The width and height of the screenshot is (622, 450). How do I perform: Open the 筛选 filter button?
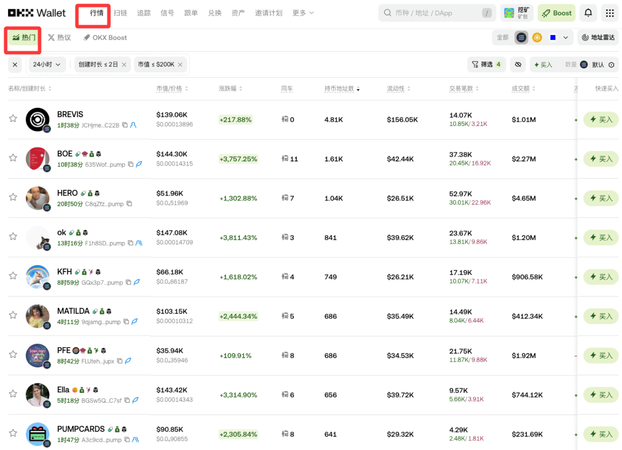click(x=486, y=65)
